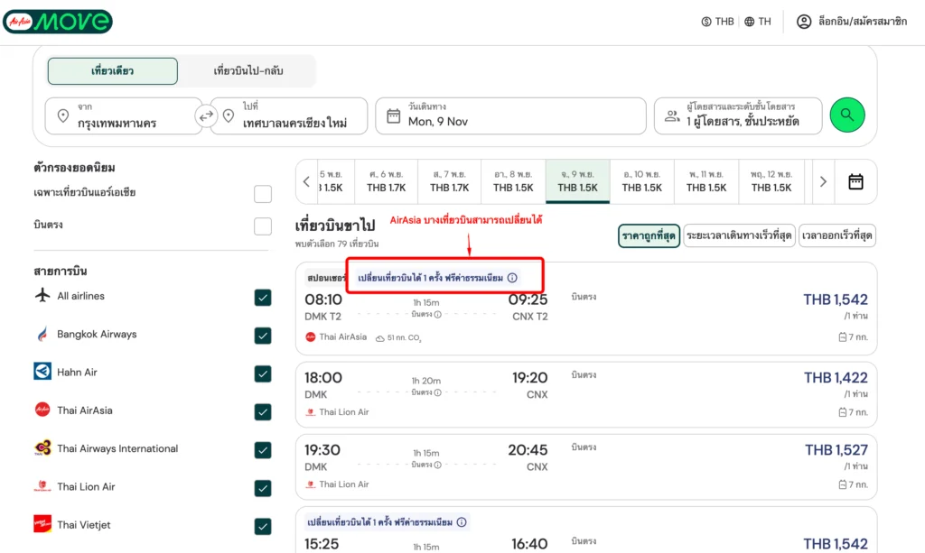925x553 pixels.
Task: Uncheck the All airlines checkbox
Action: point(263,298)
